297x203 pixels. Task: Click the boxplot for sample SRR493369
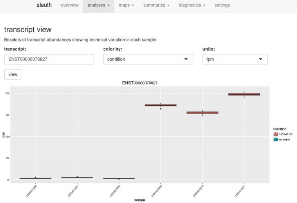[161, 105]
